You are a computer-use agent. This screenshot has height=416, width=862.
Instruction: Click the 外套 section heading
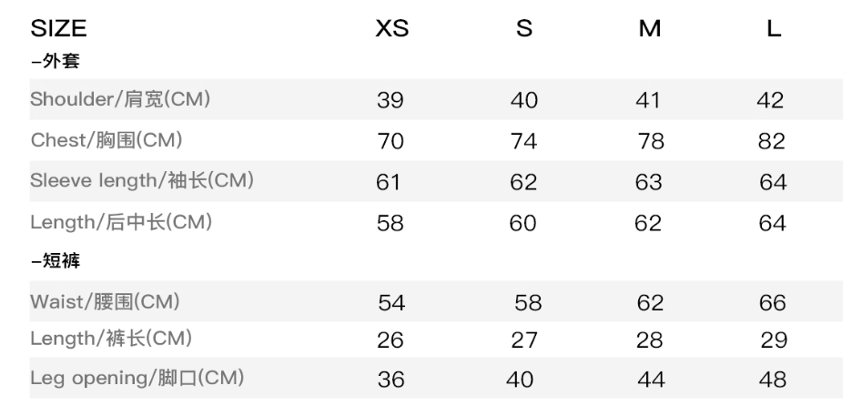(x=56, y=62)
